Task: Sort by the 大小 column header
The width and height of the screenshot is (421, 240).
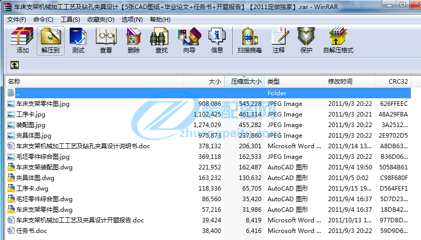Action: (x=203, y=82)
